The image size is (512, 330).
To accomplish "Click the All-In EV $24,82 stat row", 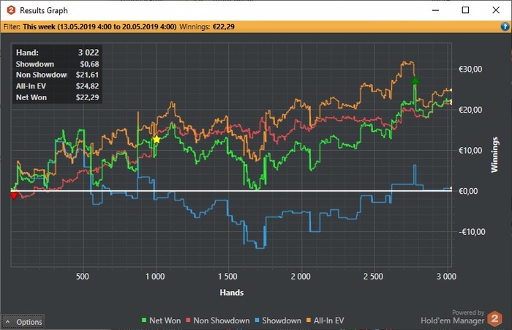I will pyautogui.click(x=58, y=86).
